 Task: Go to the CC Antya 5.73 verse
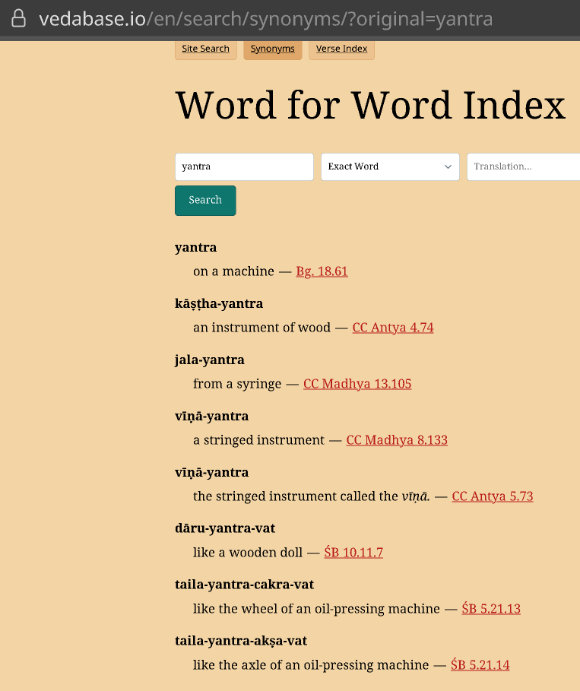click(x=493, y=496)
